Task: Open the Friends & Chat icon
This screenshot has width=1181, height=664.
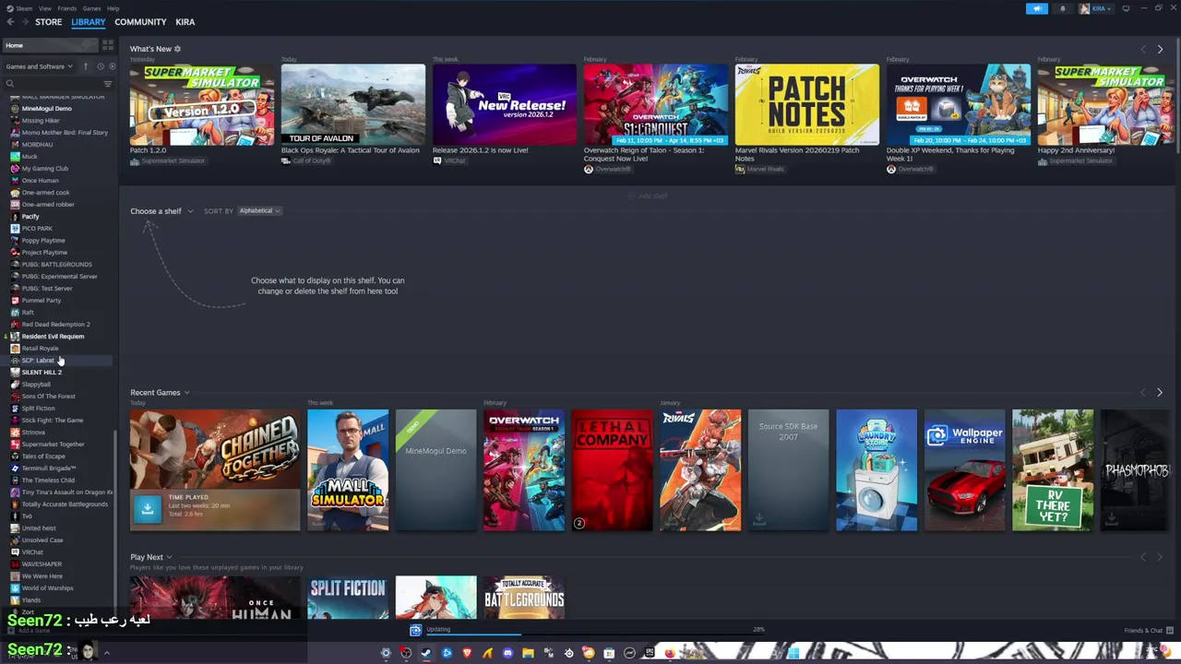Action: click(x=1169, y=630)
